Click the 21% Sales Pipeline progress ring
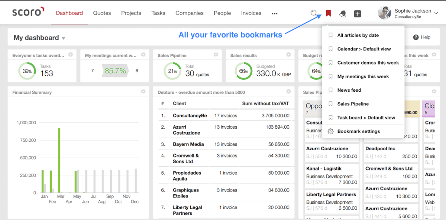Image resolution: width=446 pixels, height=220 pixels. pos(172,71)
